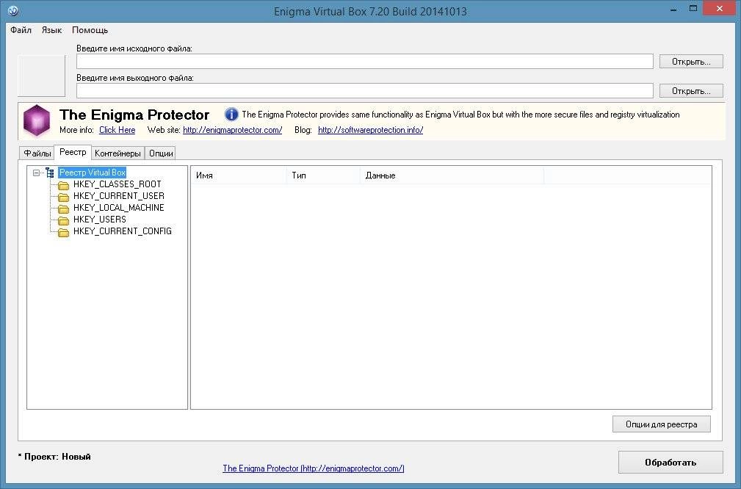Open the Опции tab

tap(161, 153)
